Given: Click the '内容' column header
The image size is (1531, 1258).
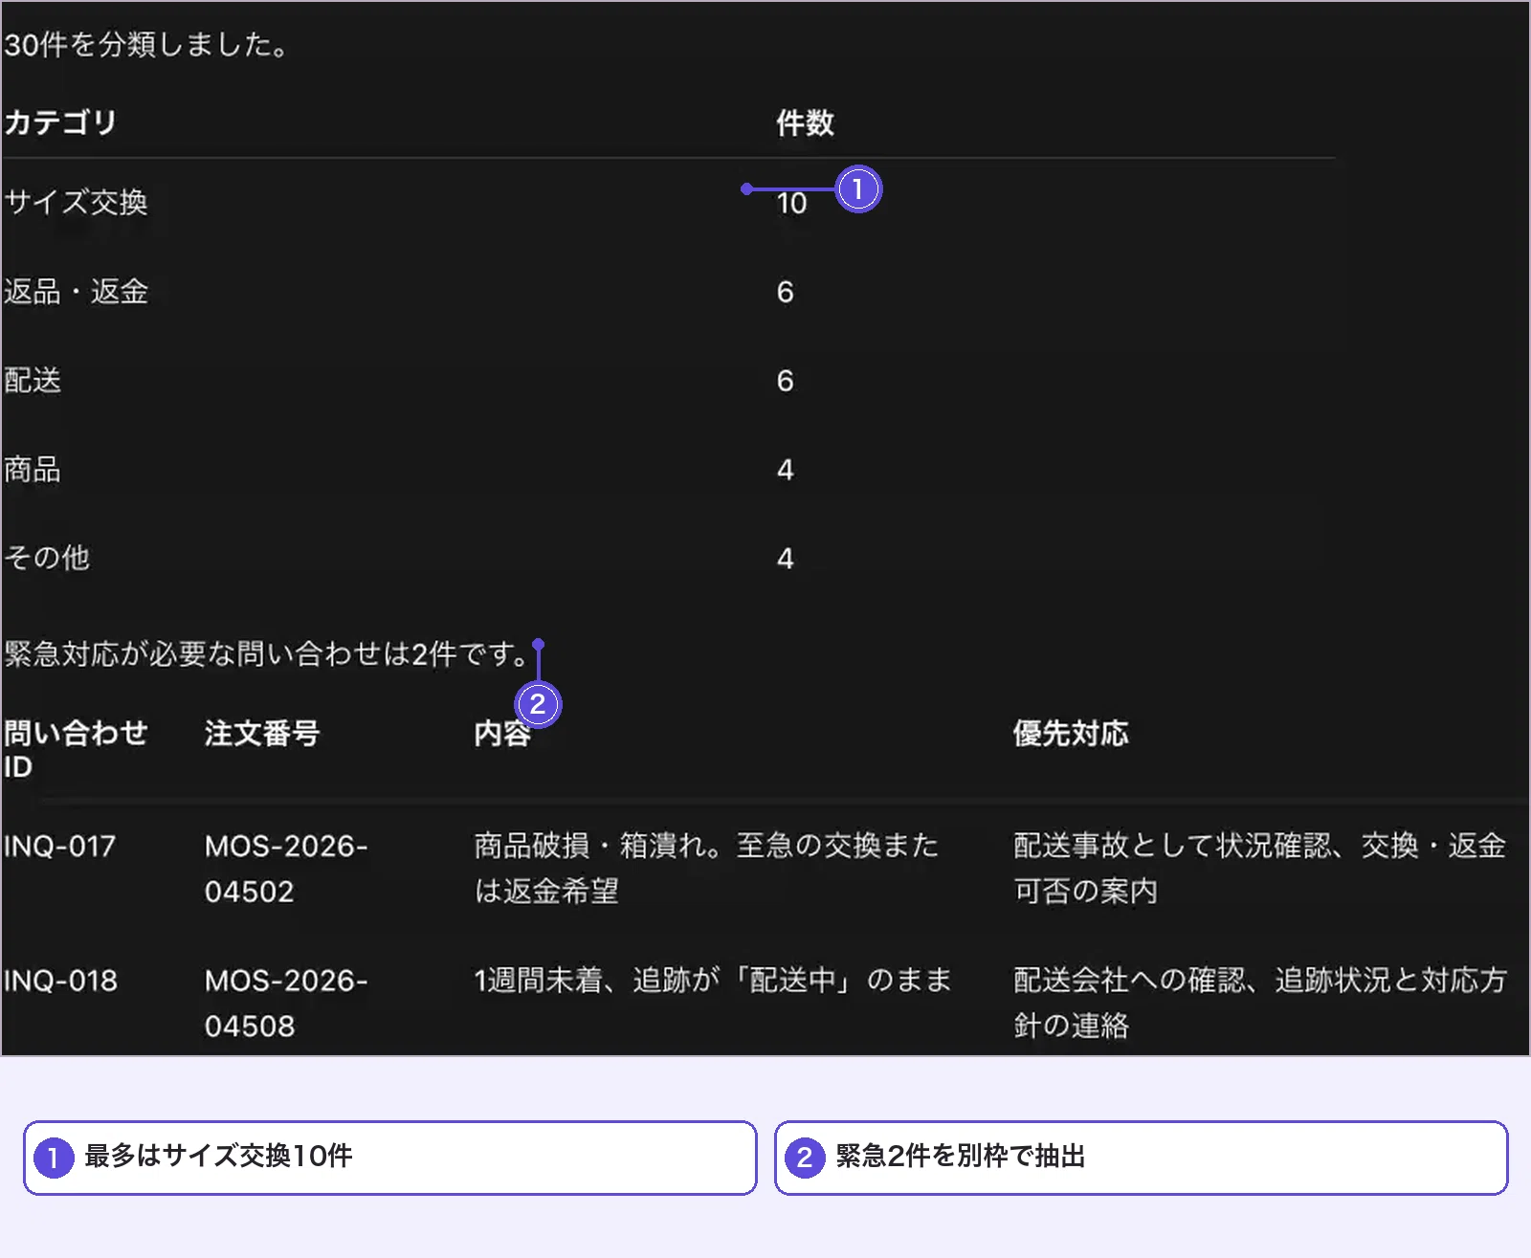Looking at the screenshot, I should (502, 733).
